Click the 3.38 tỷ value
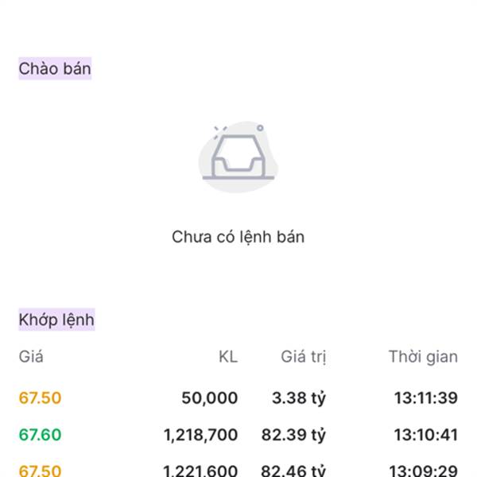Viewport: 477px width, 477px height. coord(299,398)
